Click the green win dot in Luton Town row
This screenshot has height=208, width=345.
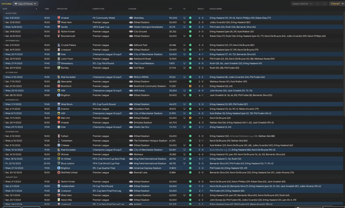(x=190, y=59)
